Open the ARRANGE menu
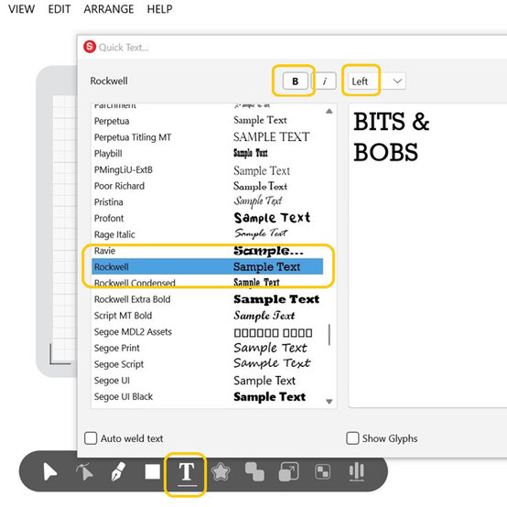The height and width of the screenshot is (507, 507). [109, 9]
